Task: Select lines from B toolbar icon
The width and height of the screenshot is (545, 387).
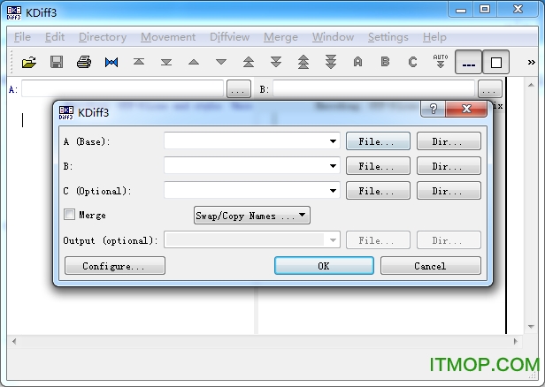Action: [x=385, y=62]
